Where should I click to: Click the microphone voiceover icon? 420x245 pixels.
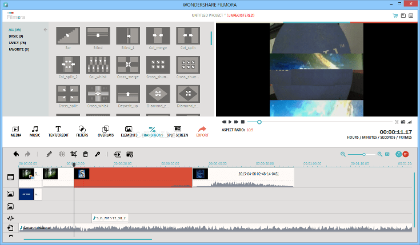tap(98, 154)
